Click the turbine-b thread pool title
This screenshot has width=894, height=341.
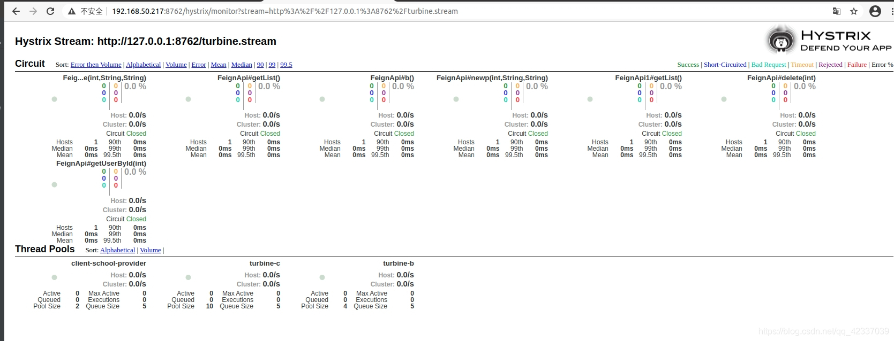pos(399,263)
